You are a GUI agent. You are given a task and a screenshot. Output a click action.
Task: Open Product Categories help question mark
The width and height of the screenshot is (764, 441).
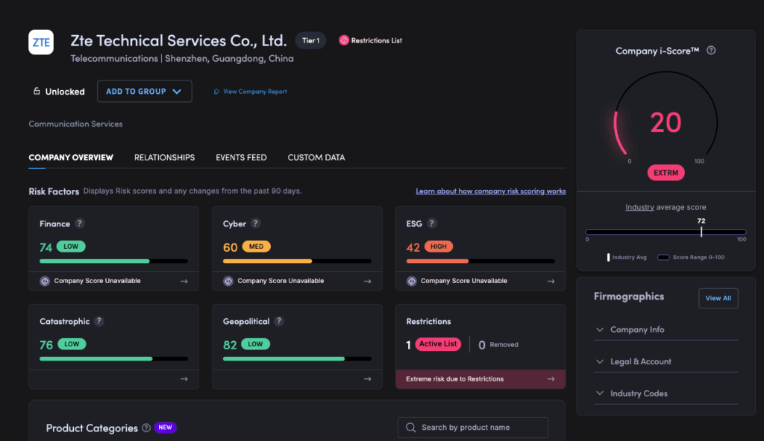pos(146,428)
